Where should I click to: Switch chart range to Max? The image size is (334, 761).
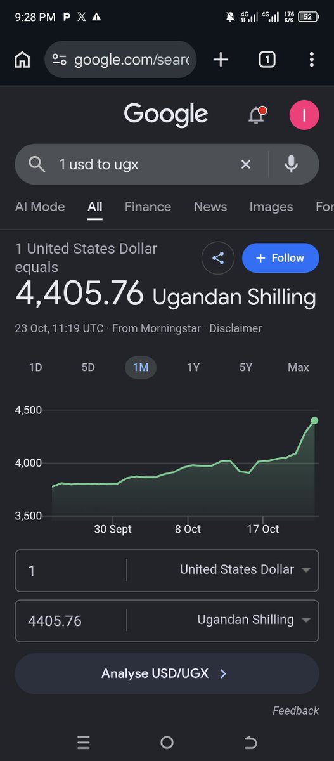click(x=299, y=367)
